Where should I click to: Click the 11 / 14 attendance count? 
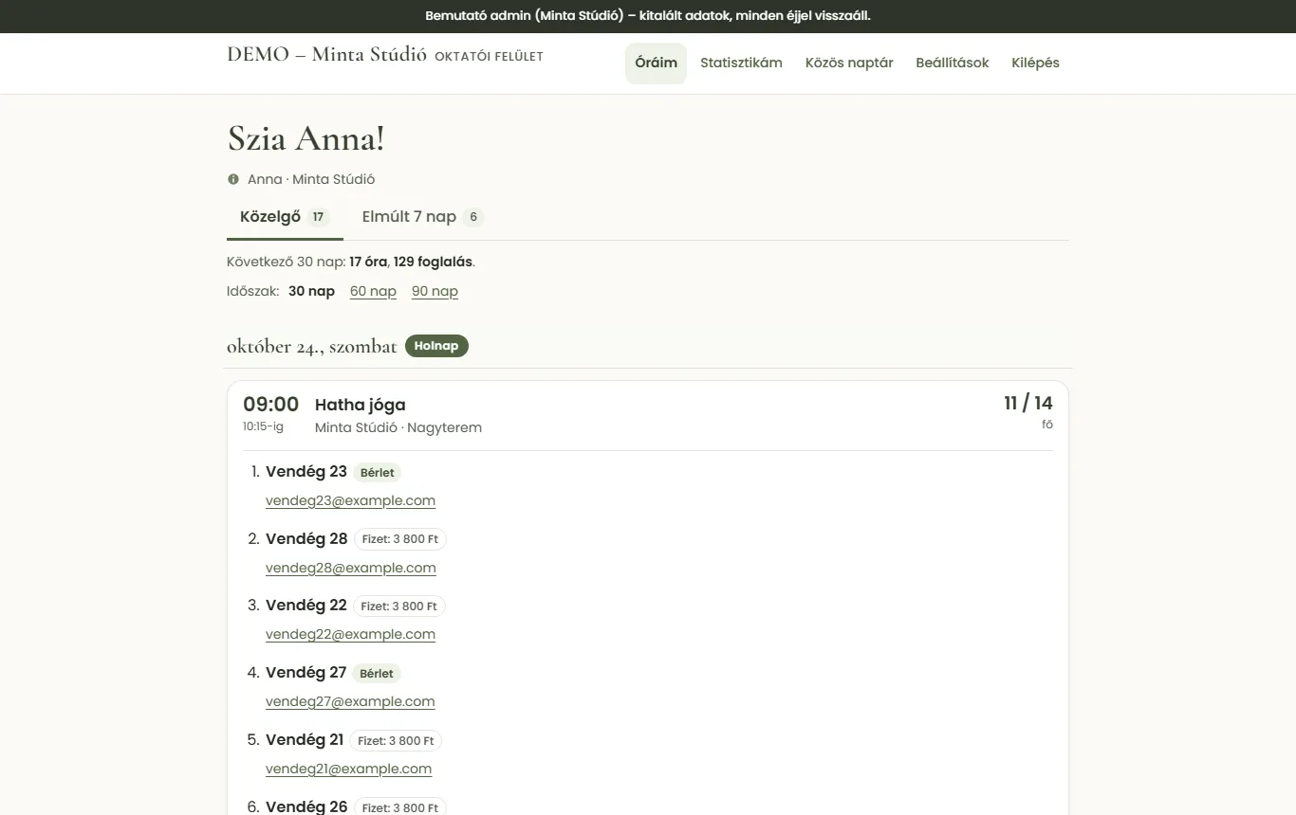pyautogui.click(x=1028, y=404)
